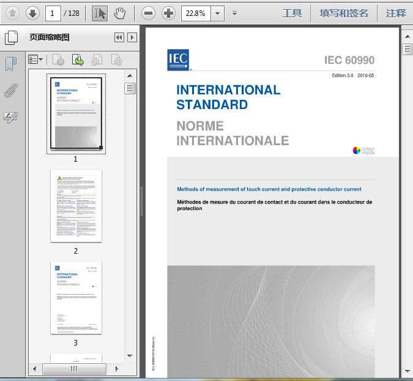Go to the next page with the down arrow
The height and width of the screenshot is (381, 413).
(x=32, y=13)
